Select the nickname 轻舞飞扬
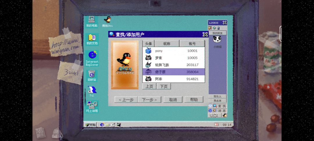The image size is (314, 141). click(x=162, y=65)
